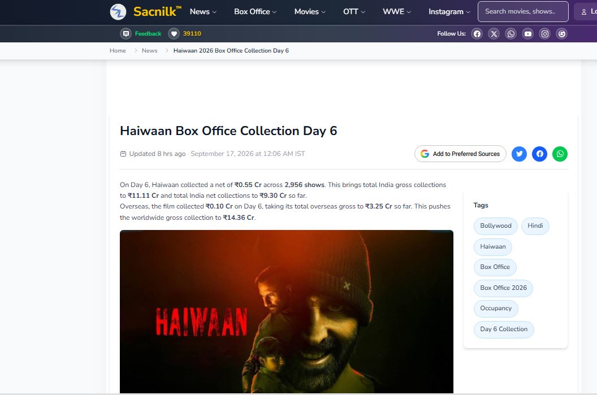This screenshot has height=395, width=597.
Task: Focus the Search movies, shows field
Action: [x=523, y=11]
